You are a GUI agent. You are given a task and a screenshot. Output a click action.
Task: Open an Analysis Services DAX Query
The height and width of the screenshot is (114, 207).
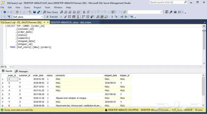[x=78, y=12]
